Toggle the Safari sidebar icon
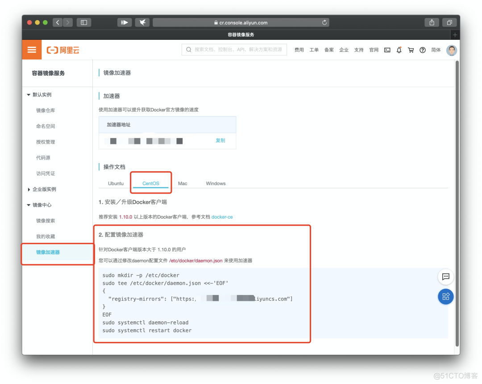 pyautogui.click(x=83, y=22)
